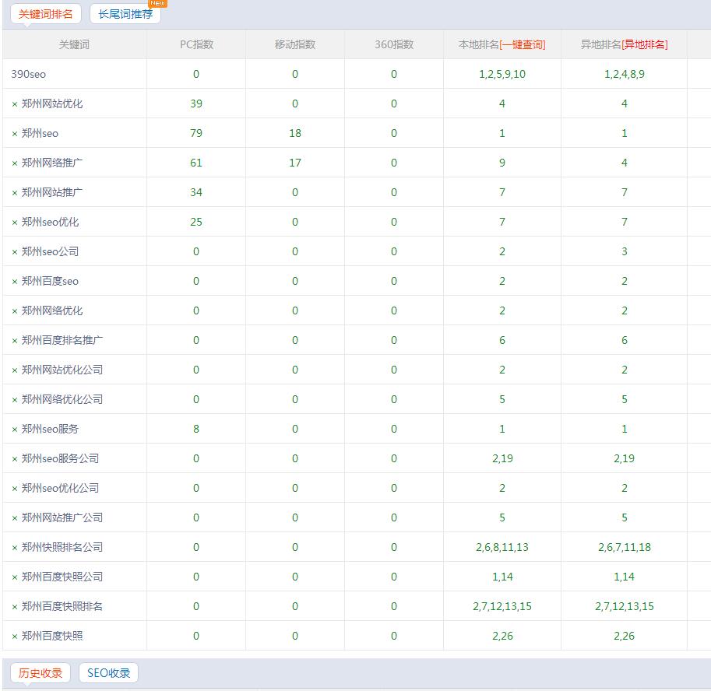The width and height of the screenshot is (711, 691).
Task: Remove 郑州快照排名公司 using the × icon
Action: 15,548
